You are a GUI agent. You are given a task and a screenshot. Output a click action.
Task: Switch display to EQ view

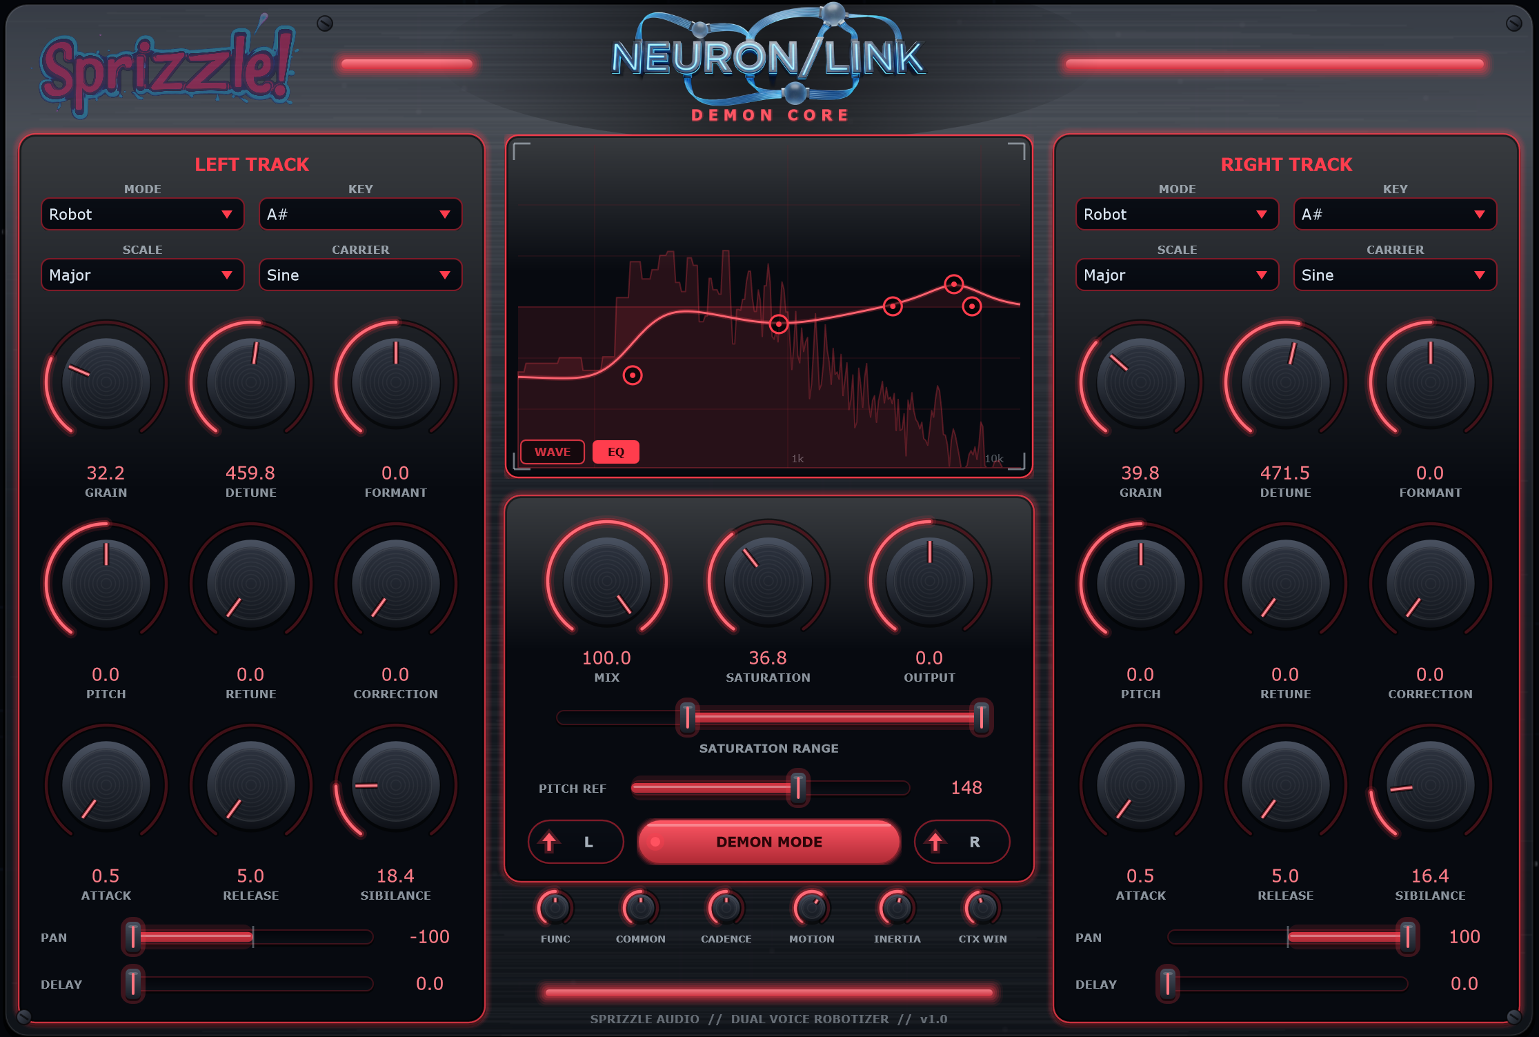point(616,452)
